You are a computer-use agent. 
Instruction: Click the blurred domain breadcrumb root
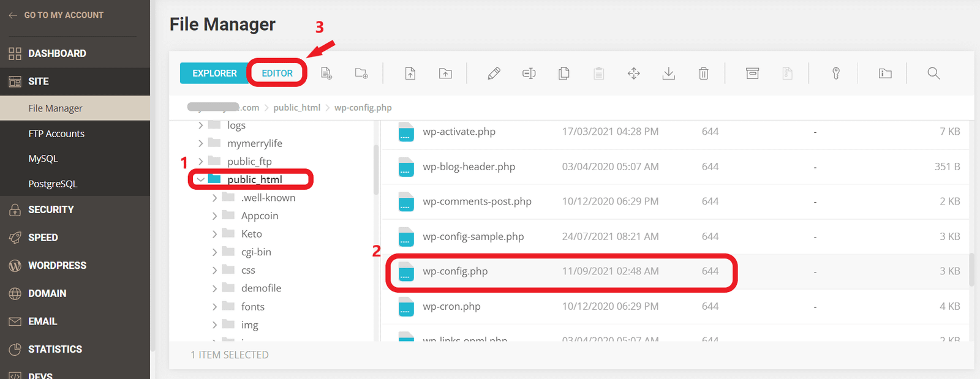pyautogui.click(x=223, y=108)
